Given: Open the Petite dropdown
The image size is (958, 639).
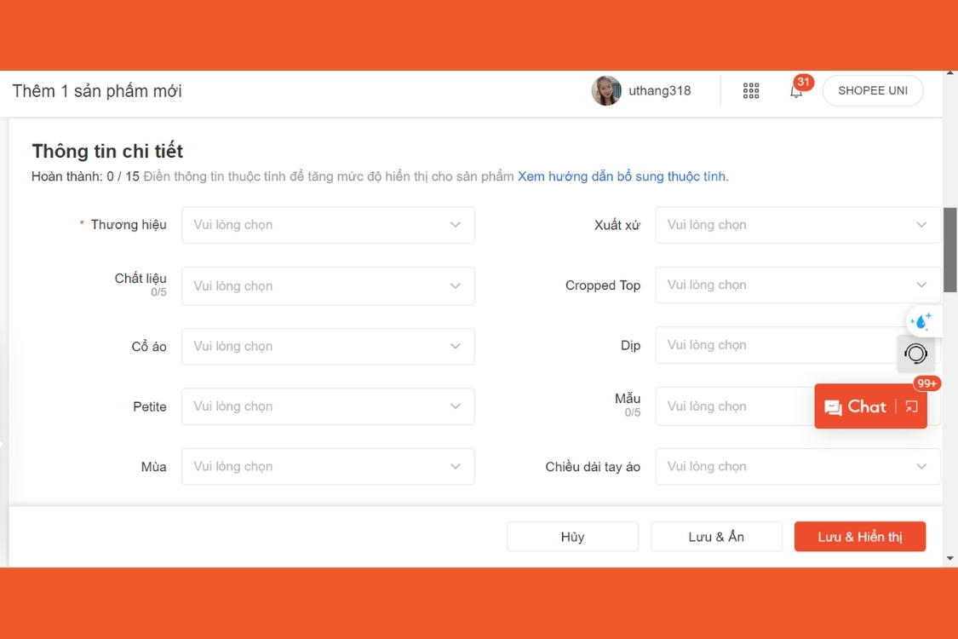Looking at the screenshot, I should pyautogui.click(x=328, y=406).
